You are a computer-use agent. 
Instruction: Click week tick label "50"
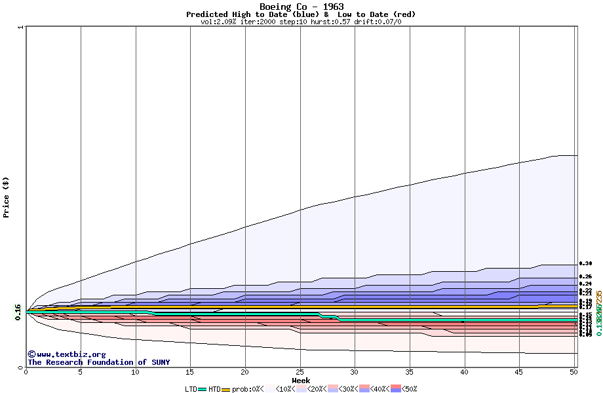[x=574, y=372]
